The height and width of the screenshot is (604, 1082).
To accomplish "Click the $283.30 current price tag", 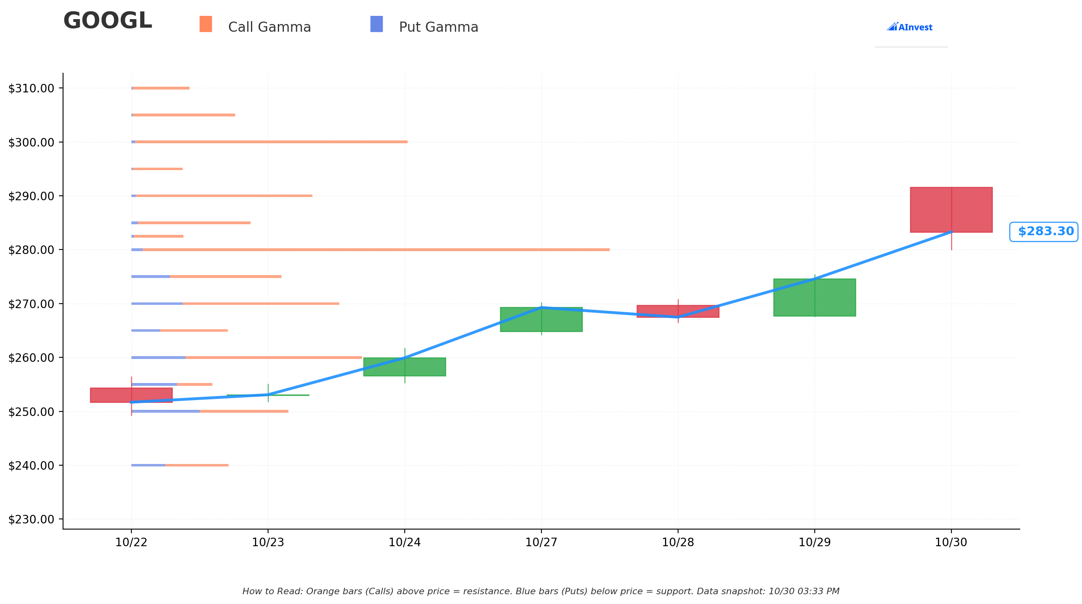I will 1044,232.
